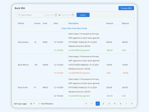
Task: Click code H0005
Action: coord(45,65)
